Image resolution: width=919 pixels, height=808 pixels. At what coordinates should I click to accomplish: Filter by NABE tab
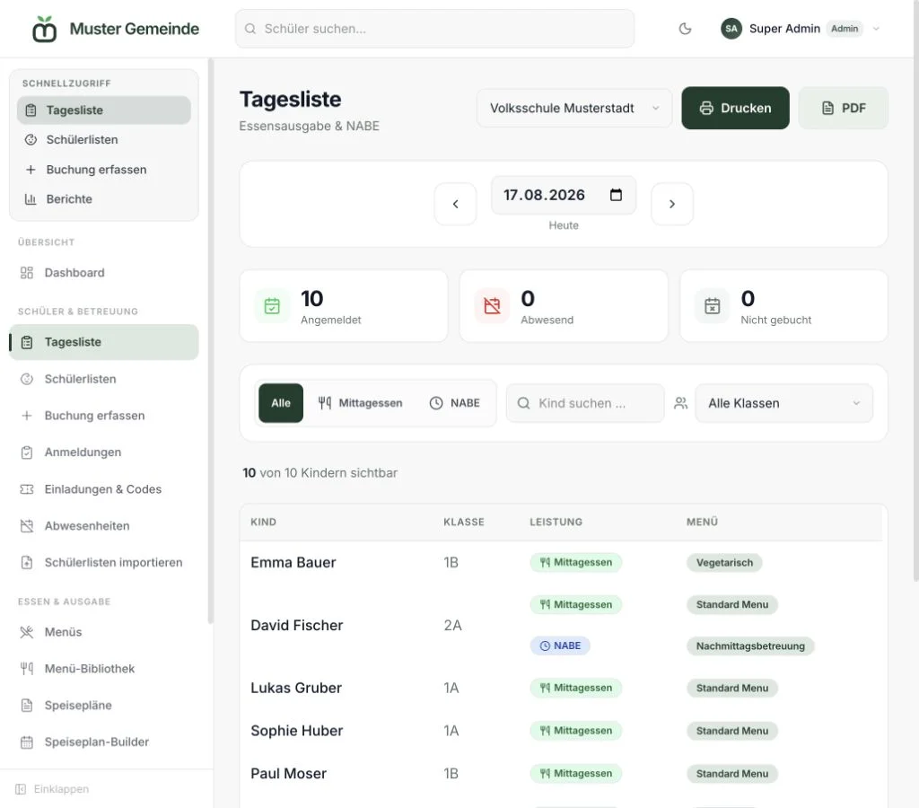pyautogui.click(x=455, y=403)
